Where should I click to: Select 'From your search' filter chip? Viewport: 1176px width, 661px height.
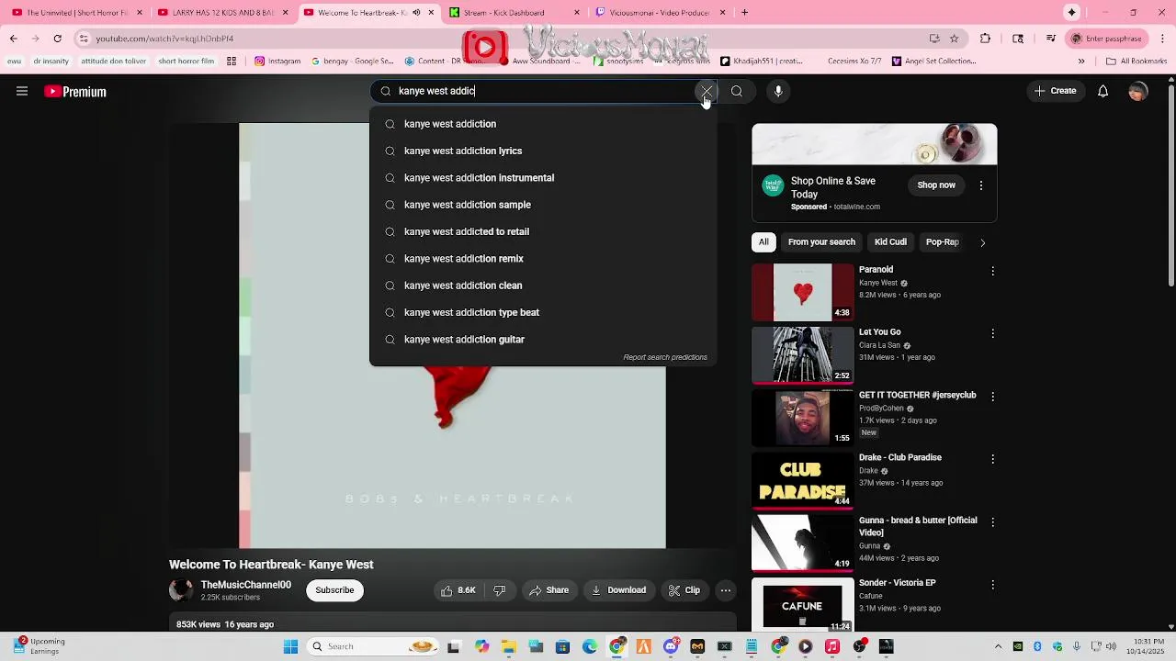pyautogui.click(x=821, y=242)
